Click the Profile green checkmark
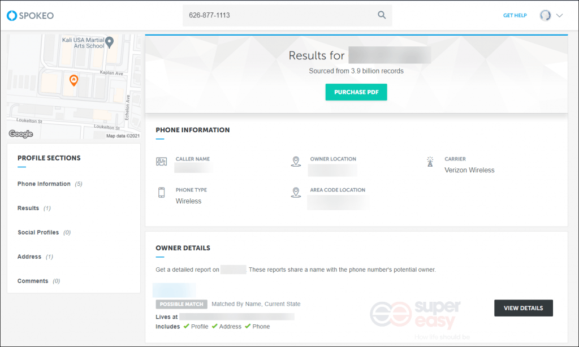Viewport: 579px width, 347px height. (x=186, y=326)
